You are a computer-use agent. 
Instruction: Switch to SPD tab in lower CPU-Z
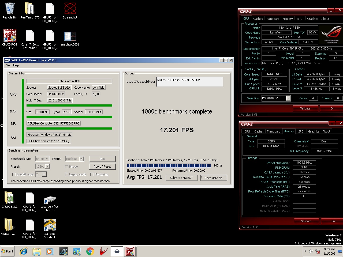coord(301,131)
